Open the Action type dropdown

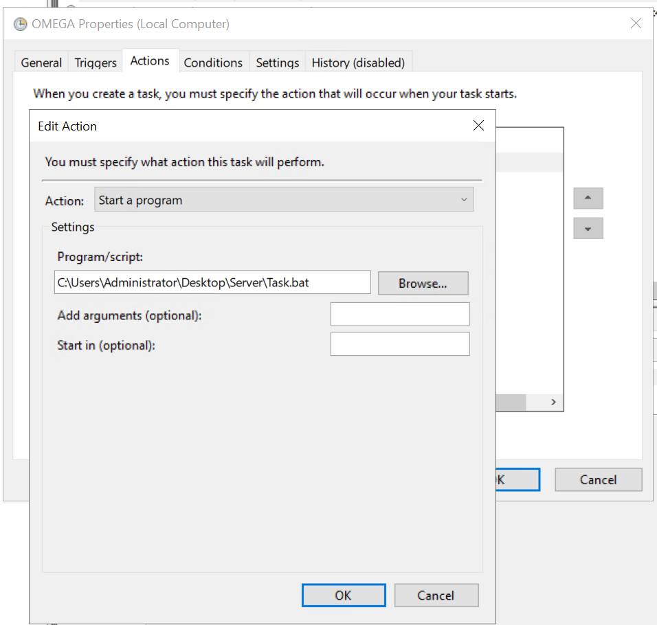click(x=284, y=201)
